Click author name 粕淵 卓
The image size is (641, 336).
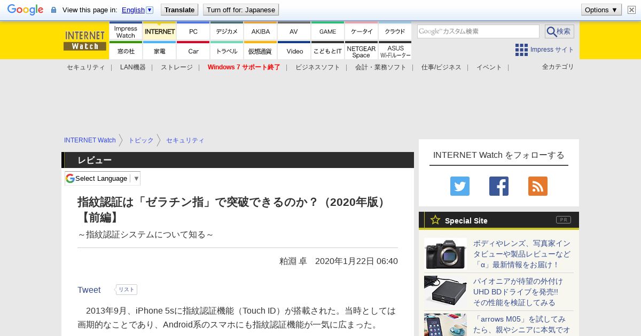point(293,261)
